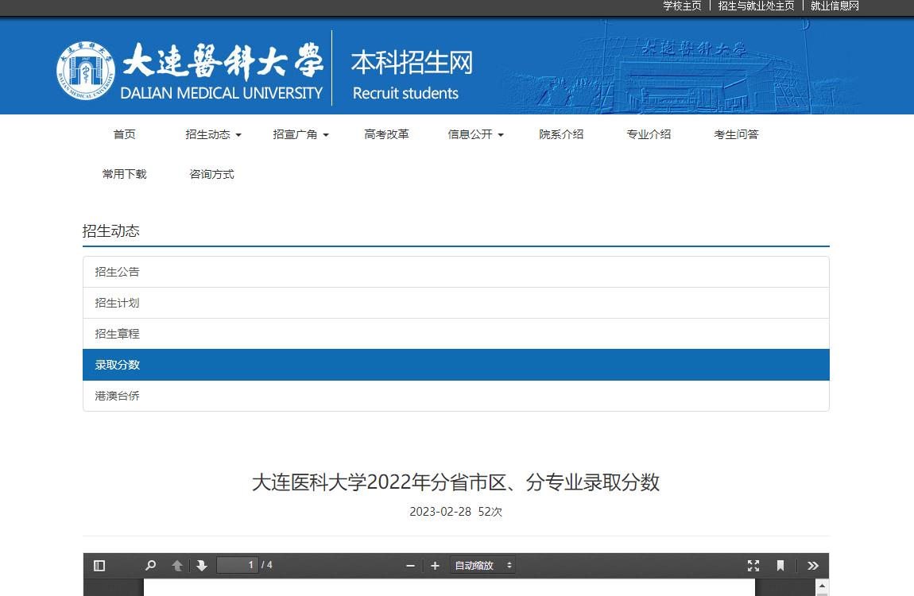
Task: Click the PDF bookmark current view icon
Action: click(780, 566)
